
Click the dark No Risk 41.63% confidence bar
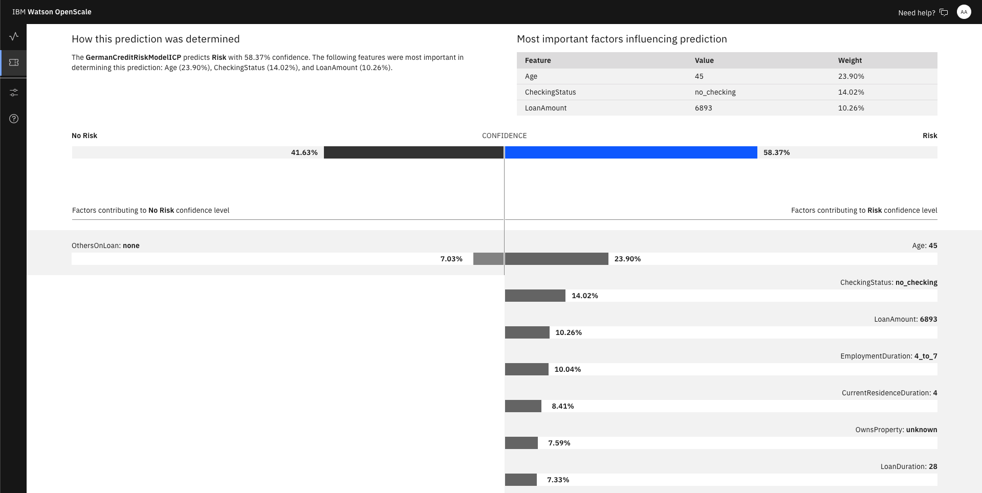point(413,152)
